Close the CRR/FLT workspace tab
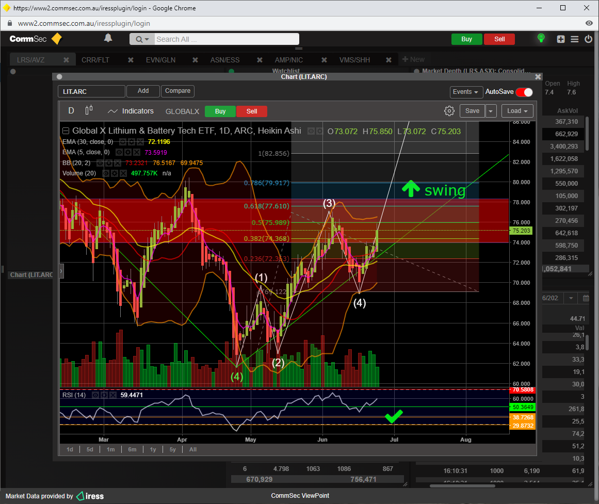 pyautogui.click(x=131, y=60)
